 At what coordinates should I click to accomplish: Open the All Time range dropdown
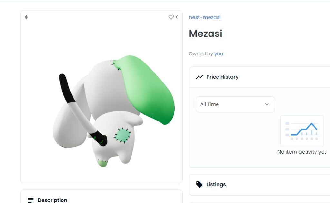(x=235, y=104)
